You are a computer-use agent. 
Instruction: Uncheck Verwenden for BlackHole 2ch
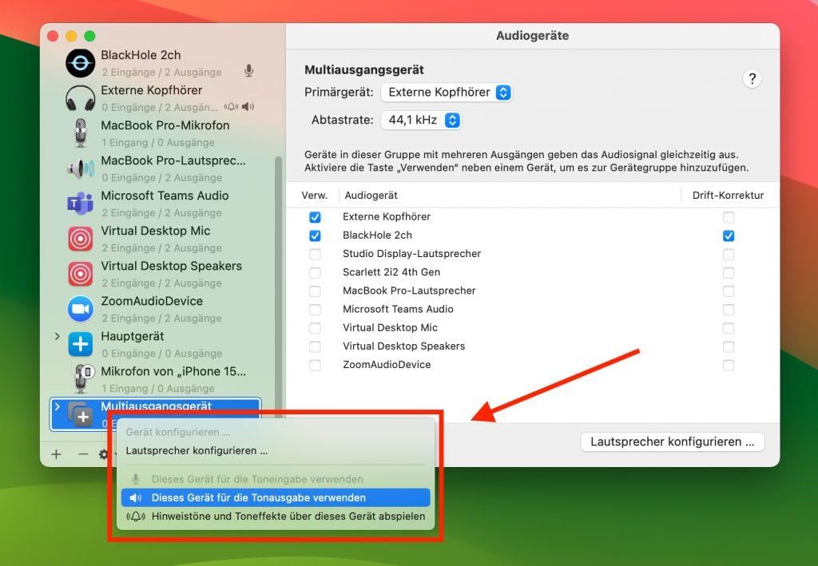tap(315, 236)
